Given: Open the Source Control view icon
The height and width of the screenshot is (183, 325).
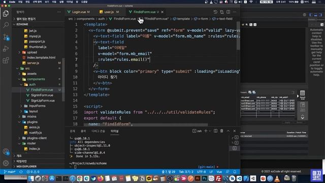Looking at the screenshot, I should click(6, 37).
